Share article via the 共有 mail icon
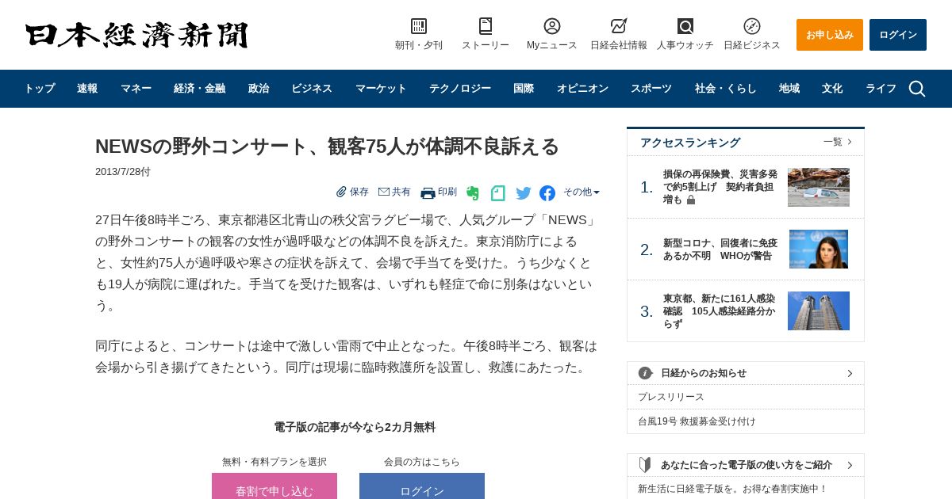Image resolution: width=952 pixels, height=499 pixels. coord(384,192)
